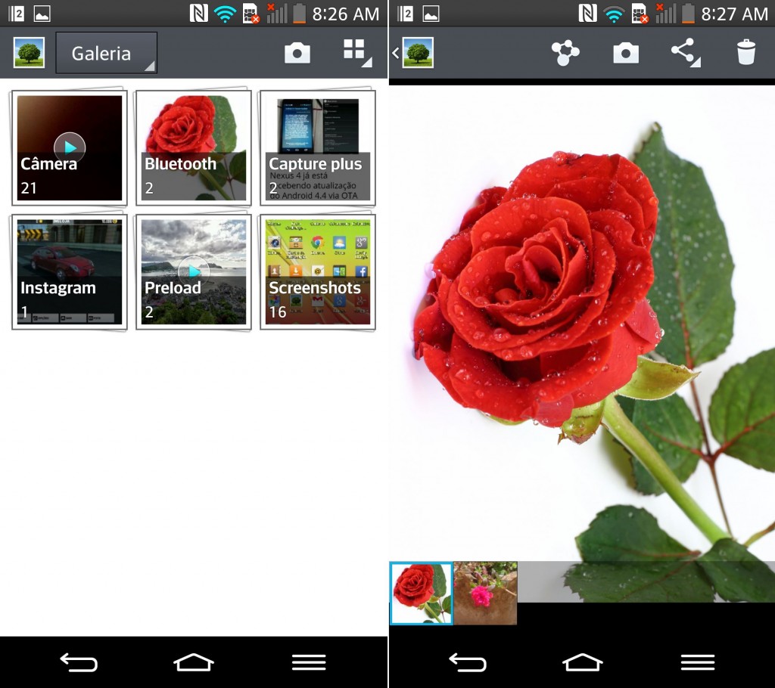Screen dimensions: 775x688
Task: Tap Home button on left screen
Action: click(x=193, y=662)
